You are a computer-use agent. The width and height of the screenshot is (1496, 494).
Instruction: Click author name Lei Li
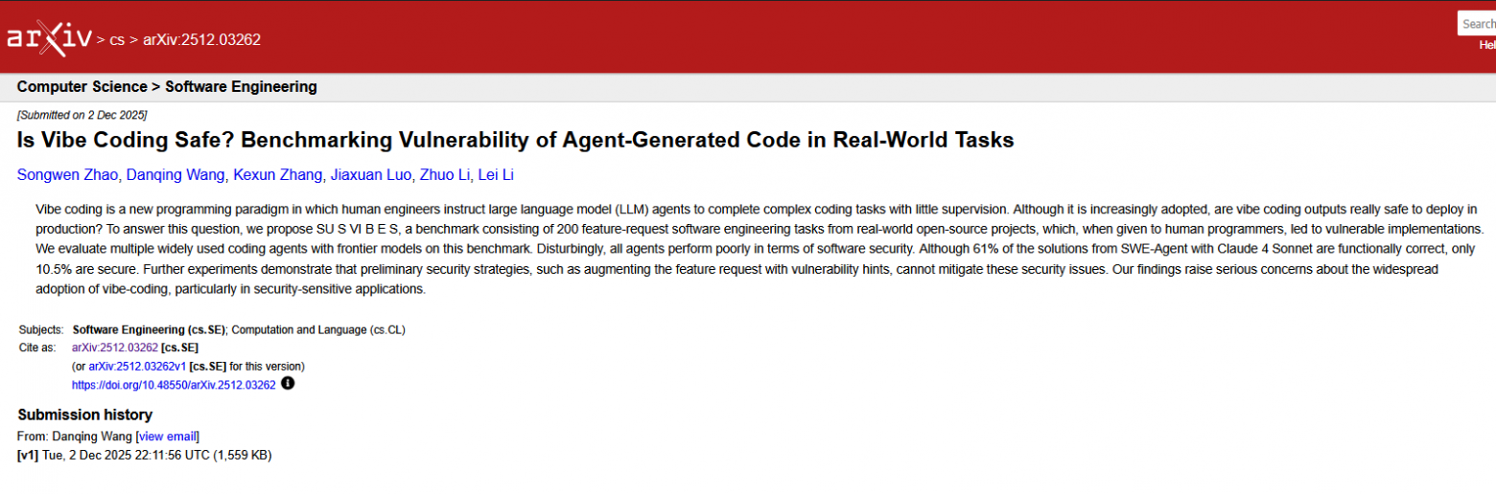point(497,174)
